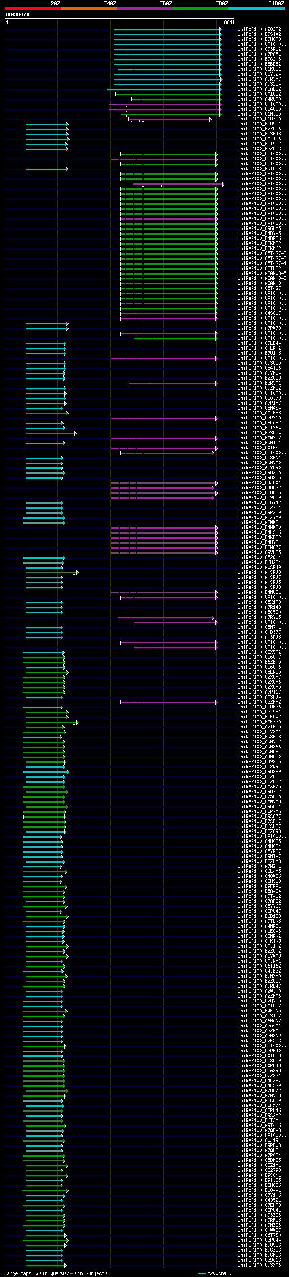Select the UniRef100_A0SPJ8 label
This screenshot has height=1277, width=289.
pos(259,573)
